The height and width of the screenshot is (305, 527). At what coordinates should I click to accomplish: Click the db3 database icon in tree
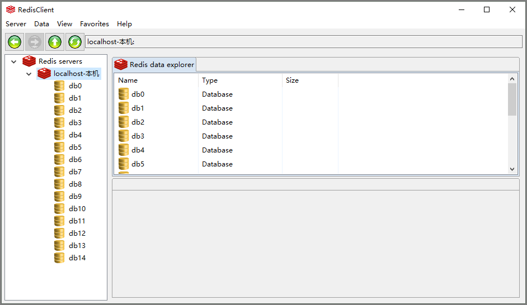pyautogui.click(x=59, y=123)
